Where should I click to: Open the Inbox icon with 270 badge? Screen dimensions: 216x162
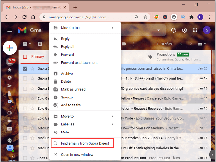click(9, 62)
